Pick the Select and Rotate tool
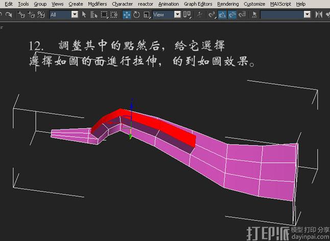This screenshot has height=241, width=330. click(x=136, y=15)
